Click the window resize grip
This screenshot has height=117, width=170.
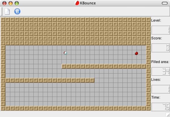point(168,115)
